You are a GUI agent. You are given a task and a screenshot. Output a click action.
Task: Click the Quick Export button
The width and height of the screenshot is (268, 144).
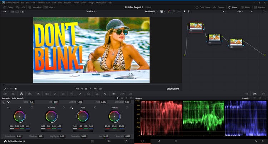[203, 8]
